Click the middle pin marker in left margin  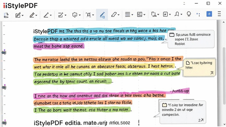[x=4, y=87]
